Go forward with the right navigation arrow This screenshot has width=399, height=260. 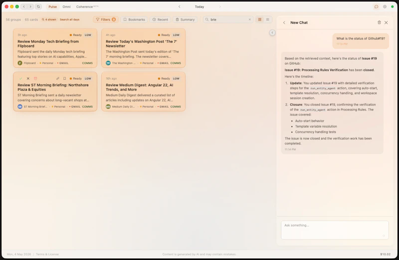coord(30,6)
